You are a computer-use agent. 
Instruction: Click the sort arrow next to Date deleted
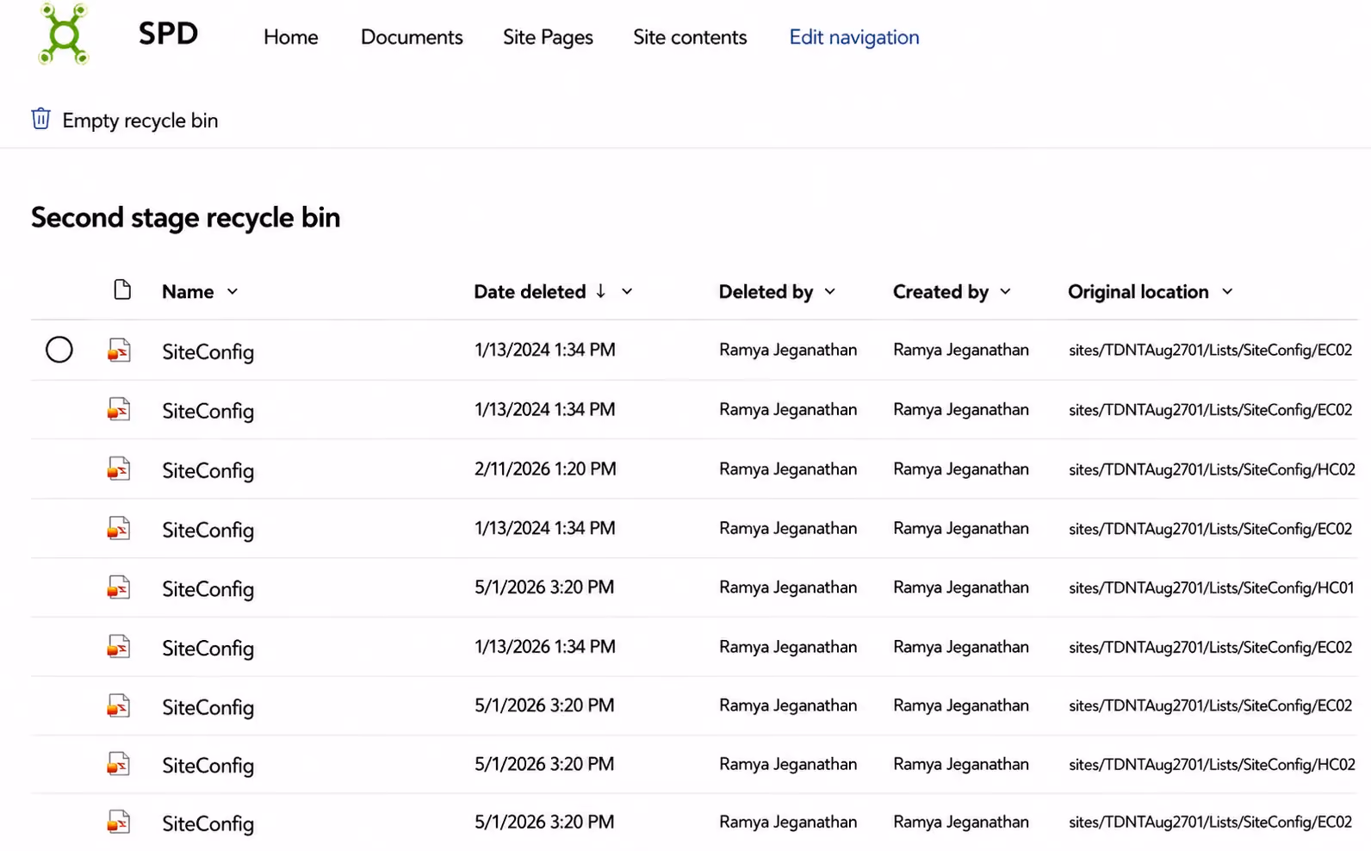coord(600,291)
